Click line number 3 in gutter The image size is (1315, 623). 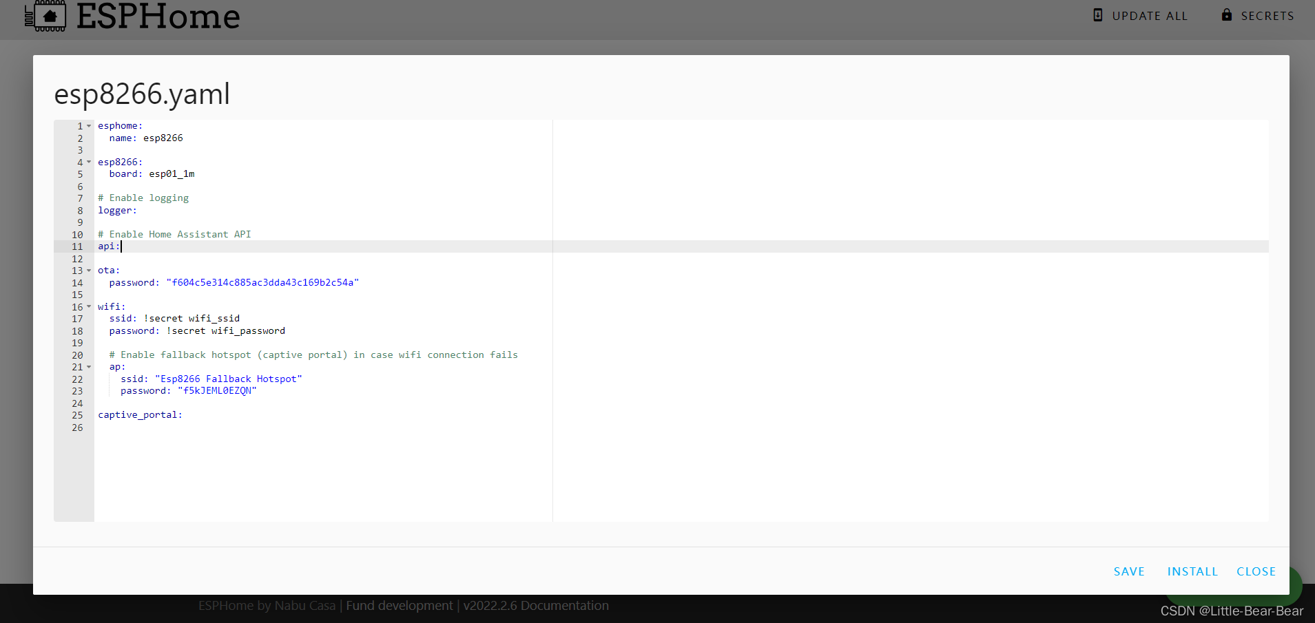(80, 150)
